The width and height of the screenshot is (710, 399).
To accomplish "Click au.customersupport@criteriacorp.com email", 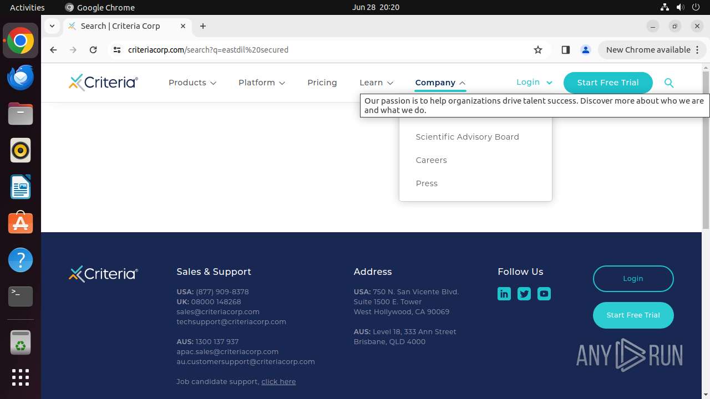I will [x=246, y=362].
